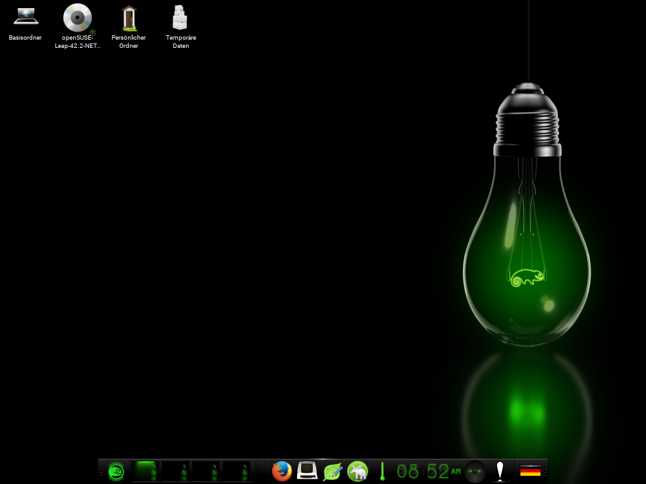This screenshot has width=646, height=484.
Task: Switch keyboard layout via German flag
Action: coord(530,471)
